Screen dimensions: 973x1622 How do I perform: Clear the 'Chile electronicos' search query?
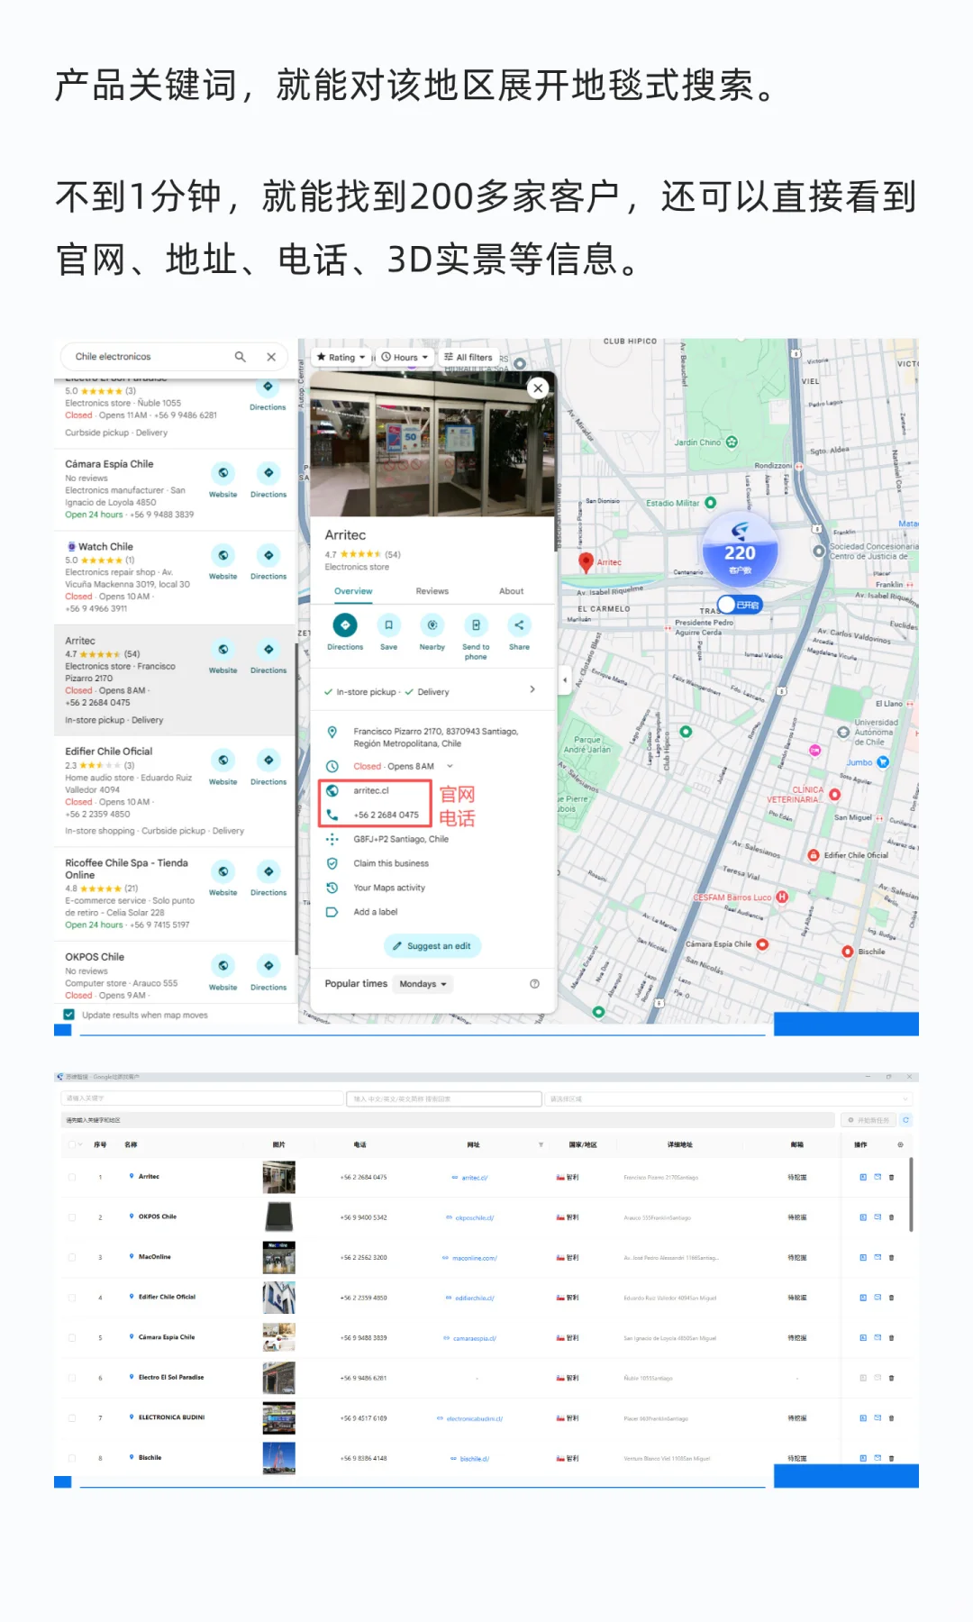pyautogui.click(x=271, y=357)
